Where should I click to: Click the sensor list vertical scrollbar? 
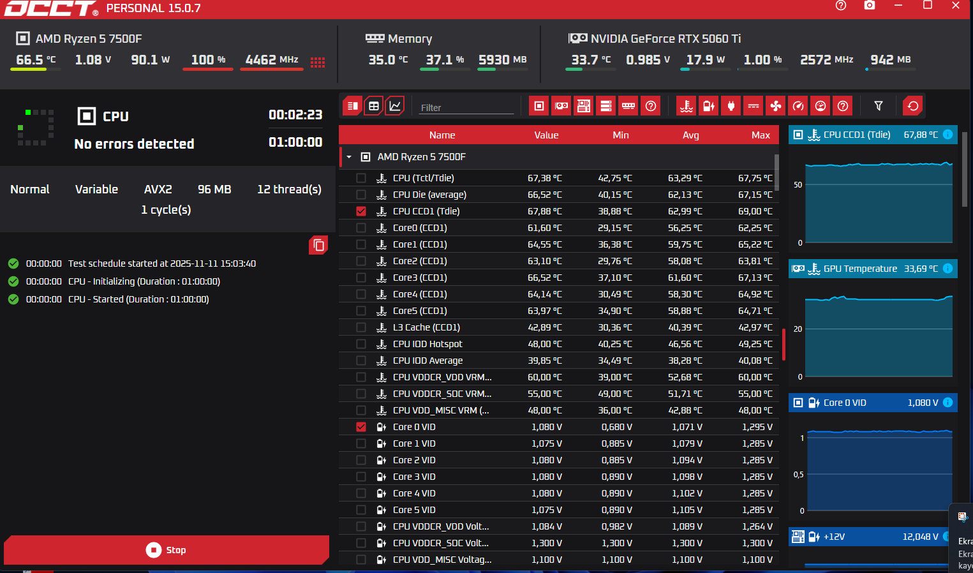pyautogui.click(x=776, y=172)
